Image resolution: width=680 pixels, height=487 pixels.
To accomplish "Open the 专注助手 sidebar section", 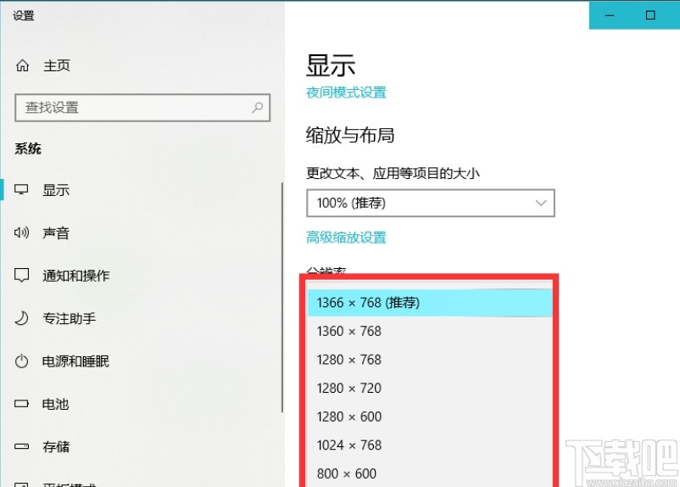I will [69, 318].
